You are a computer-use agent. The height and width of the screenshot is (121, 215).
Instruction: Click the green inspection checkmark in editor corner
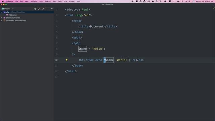(214, 8)
